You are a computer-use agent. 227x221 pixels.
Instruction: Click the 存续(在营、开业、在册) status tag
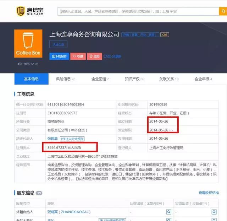pos(140,35)
